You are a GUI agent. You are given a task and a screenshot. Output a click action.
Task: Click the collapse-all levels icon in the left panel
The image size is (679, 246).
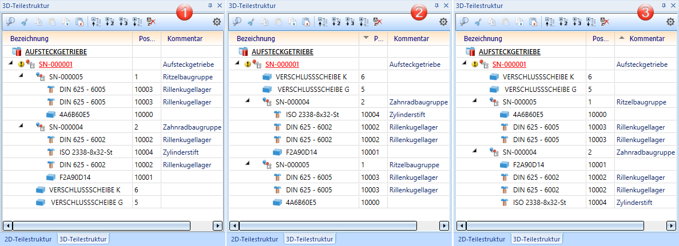pyautogui.click(x=96, y=22)
